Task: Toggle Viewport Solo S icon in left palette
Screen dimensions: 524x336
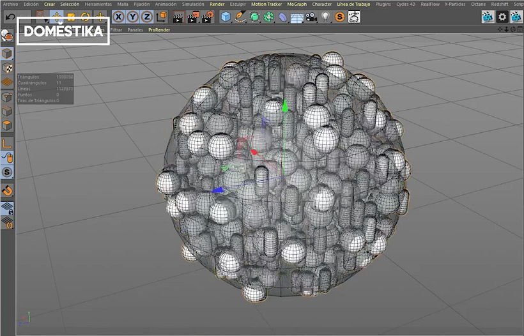Action: [x=8, y=172]
